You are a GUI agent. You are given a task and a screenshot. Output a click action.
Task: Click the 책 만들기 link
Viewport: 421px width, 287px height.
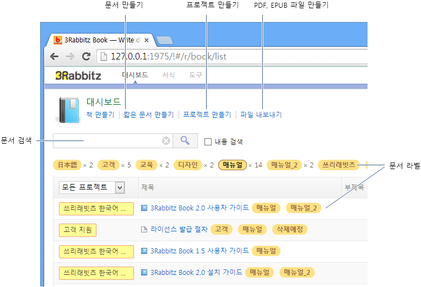(x=100, y=115)
